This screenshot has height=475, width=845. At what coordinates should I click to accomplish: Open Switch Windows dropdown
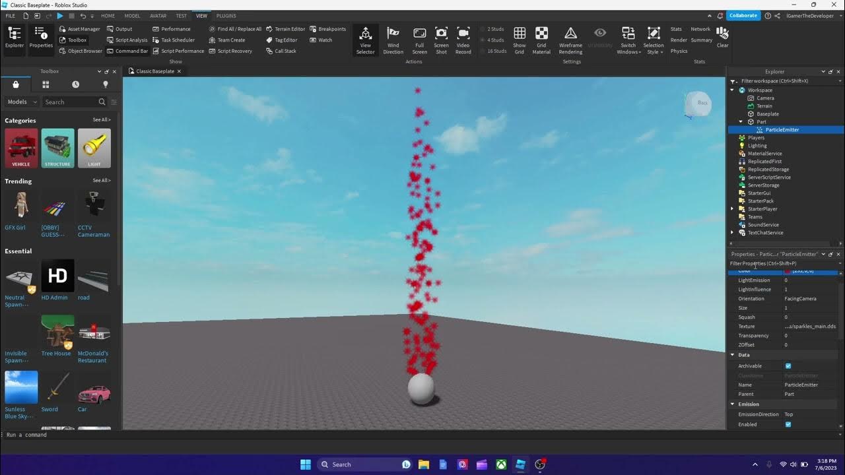[x=628, y=40]
